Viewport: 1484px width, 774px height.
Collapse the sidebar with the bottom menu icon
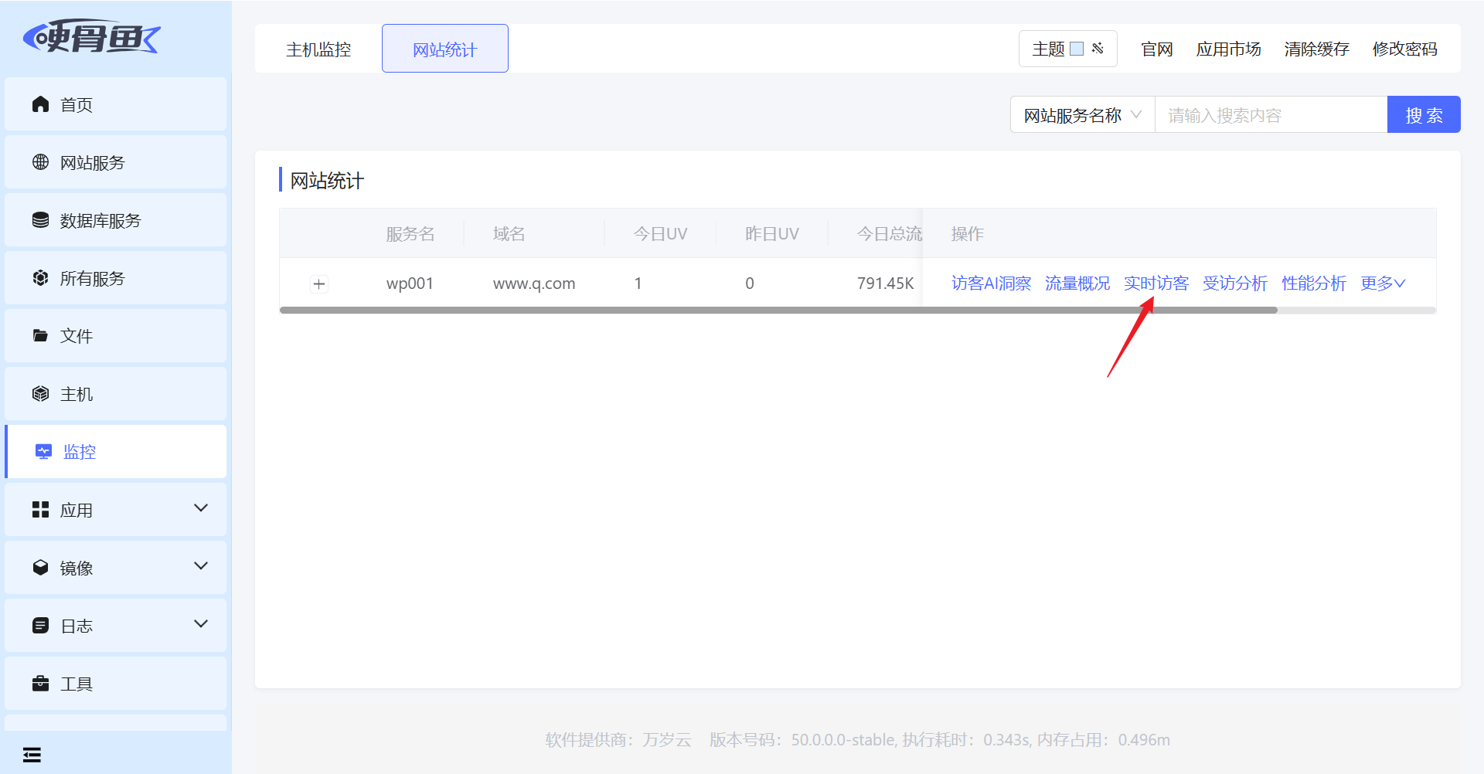[x=32, y=755]
